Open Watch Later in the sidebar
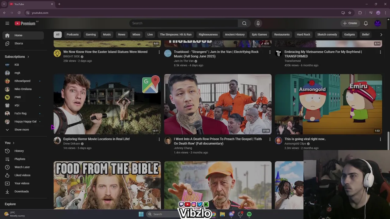Image resolution: width=390 pixels, height=219 pixels. click(23, 167)
